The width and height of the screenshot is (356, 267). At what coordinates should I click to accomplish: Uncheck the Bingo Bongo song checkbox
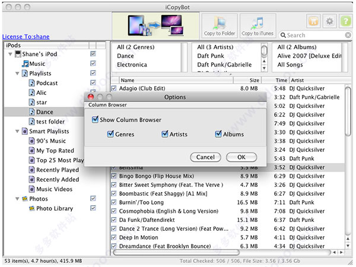point(114,176)
